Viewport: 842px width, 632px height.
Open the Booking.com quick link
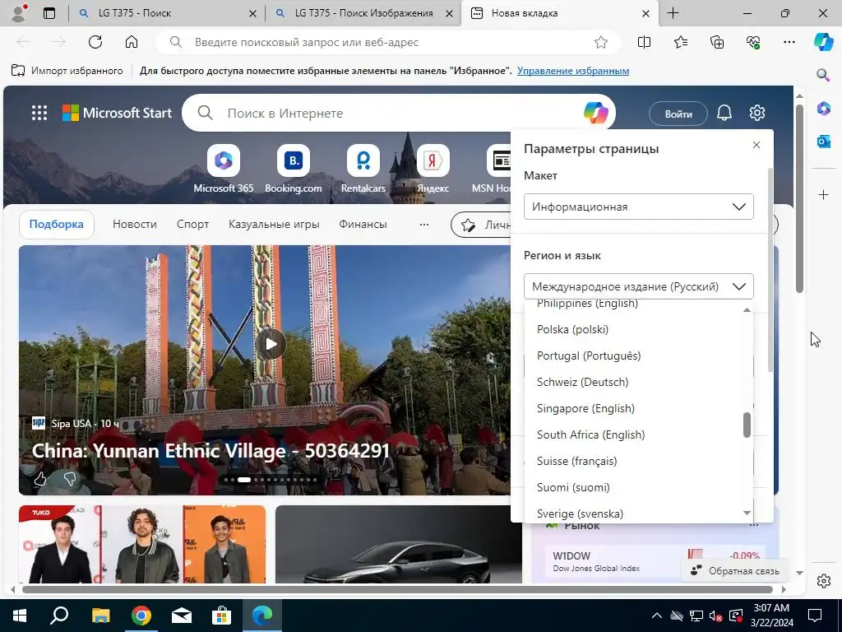(x=294, y=169)
